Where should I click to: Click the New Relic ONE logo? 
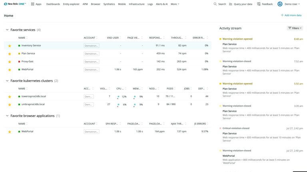15,4
